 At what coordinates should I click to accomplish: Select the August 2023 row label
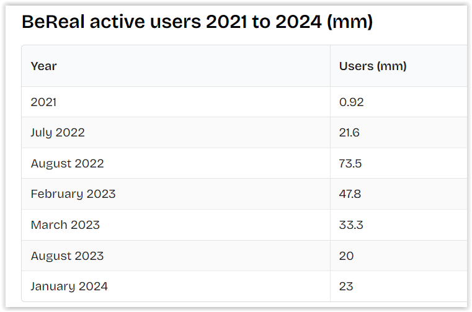(67, 256)
